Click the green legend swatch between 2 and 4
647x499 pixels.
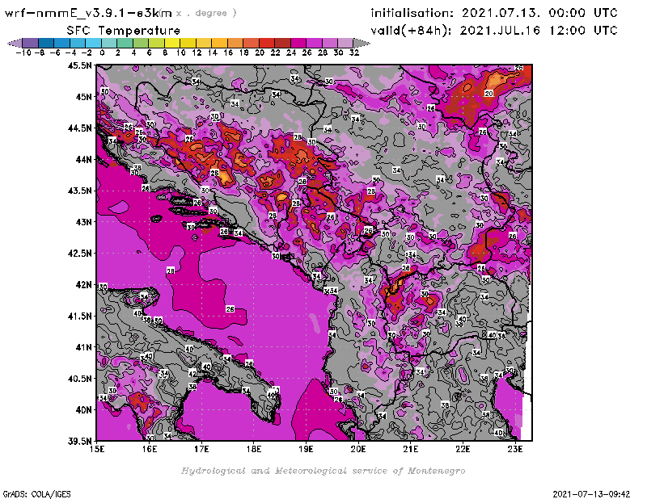tap(125, 44)
